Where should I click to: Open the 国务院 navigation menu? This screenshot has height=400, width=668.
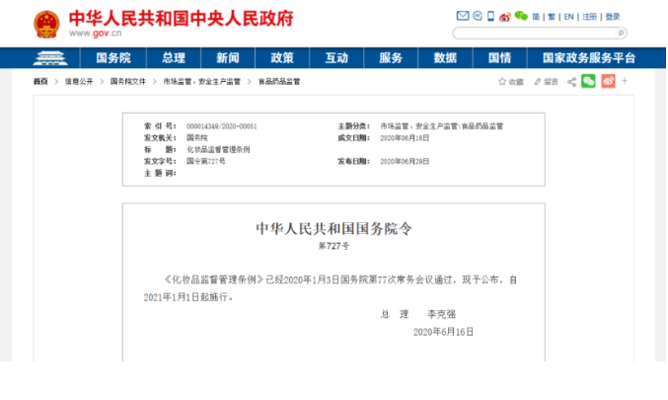coord(112,58)
